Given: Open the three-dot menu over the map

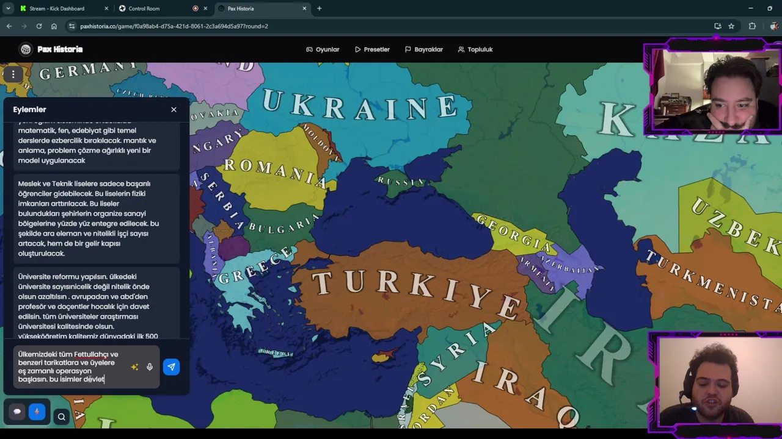Looking at the screenshot, I should [13, 74].
